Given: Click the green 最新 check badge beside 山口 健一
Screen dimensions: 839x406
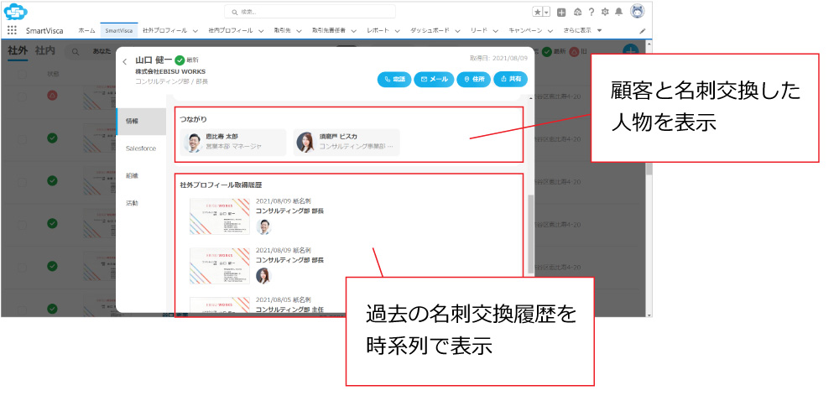Looking at the screenshot, I should pos(180,60).
